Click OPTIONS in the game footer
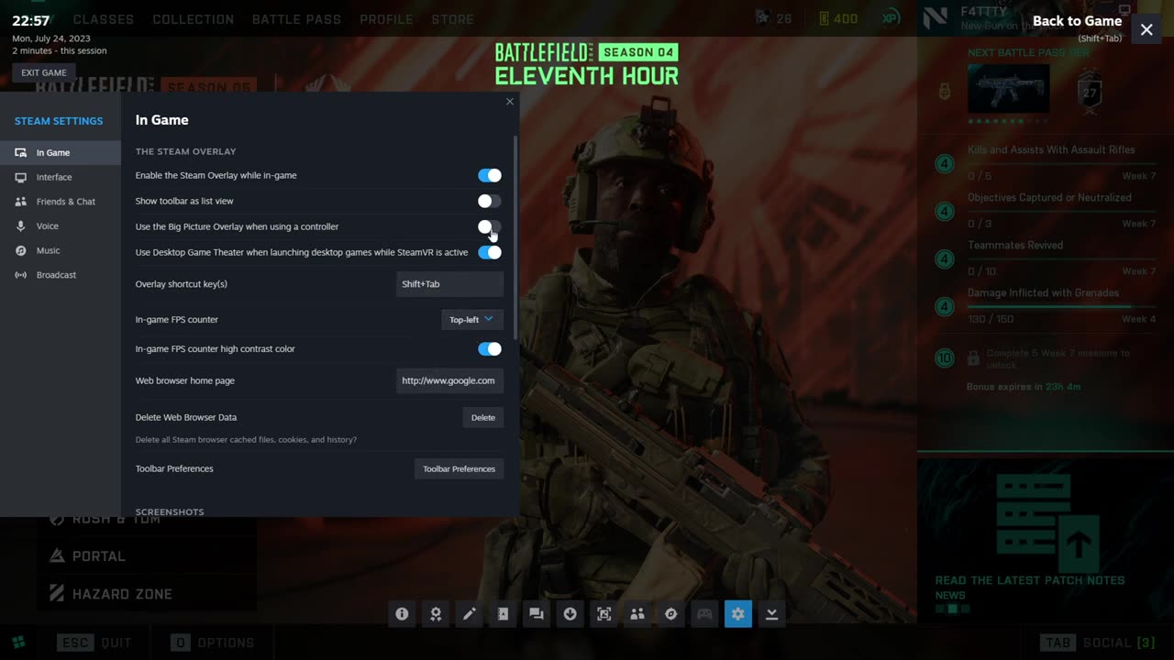 pos(213,643)
